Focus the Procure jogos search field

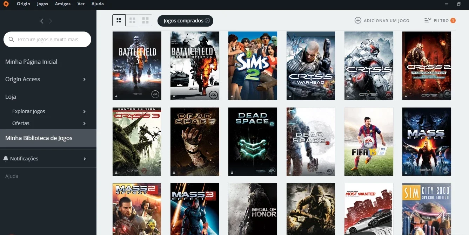47,40
